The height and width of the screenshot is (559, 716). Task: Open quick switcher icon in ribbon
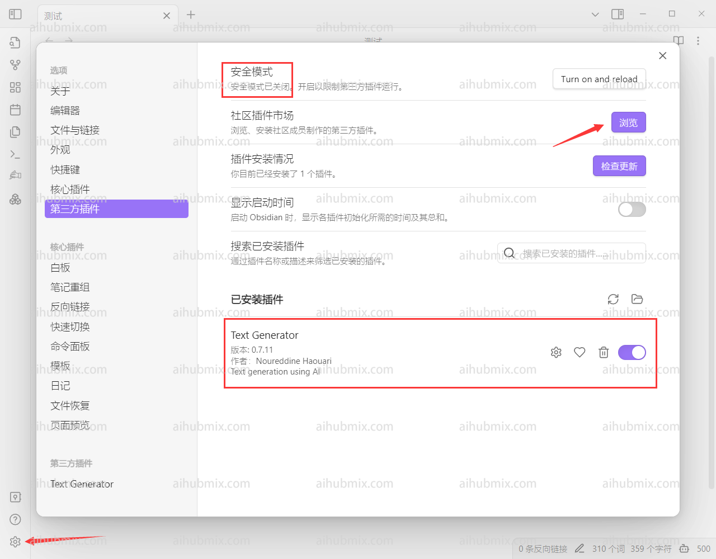click(x=15, y=42)
